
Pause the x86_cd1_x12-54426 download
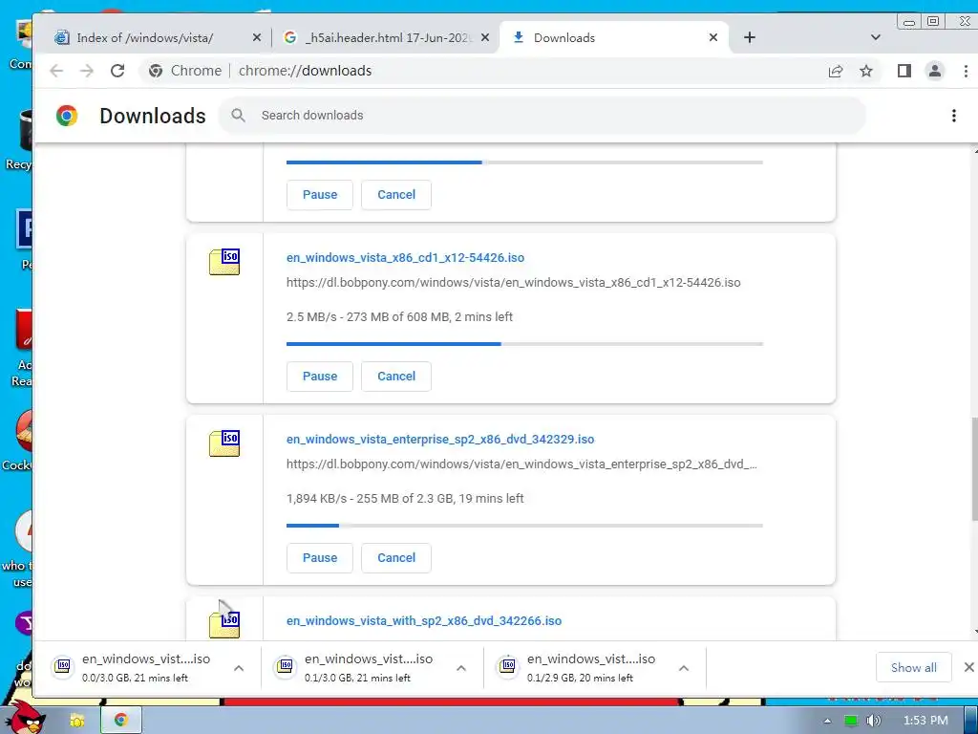pyautogui.click(x=320, y=377)
